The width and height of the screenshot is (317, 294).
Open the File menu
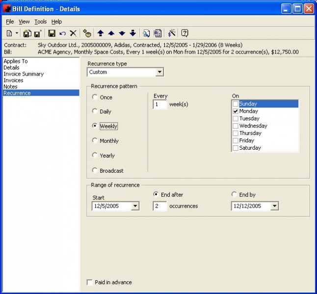[x=10, y=22]
